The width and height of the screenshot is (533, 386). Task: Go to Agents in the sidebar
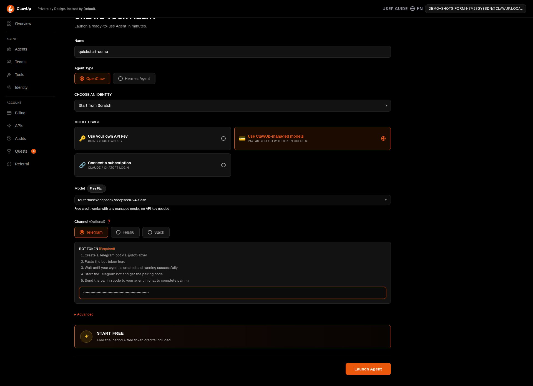point(31,49)
